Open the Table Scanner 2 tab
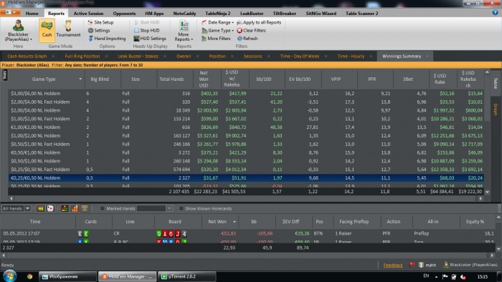The image size is (502, 282). [x=361, y=14]
